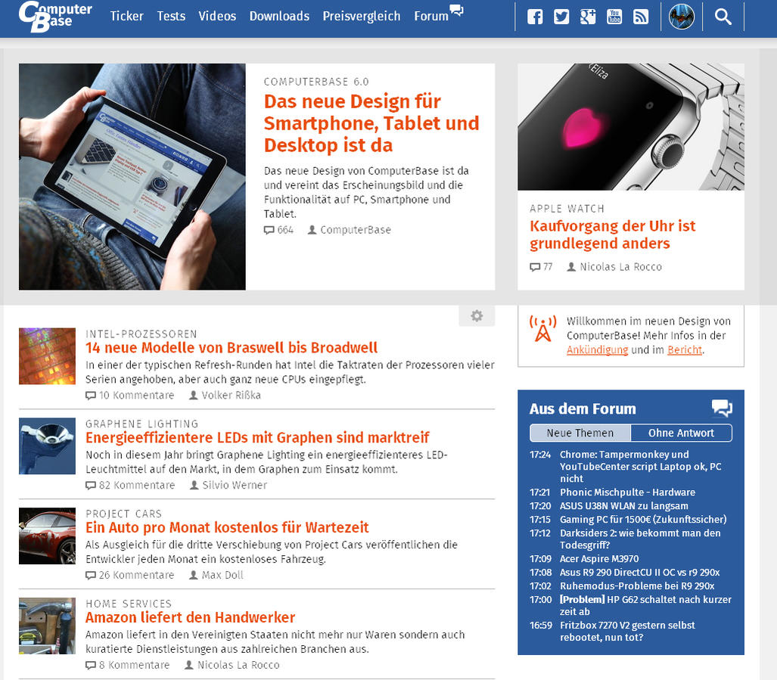Open Energieeffizientere LEDs mit Graphen article

coord(257,438)
